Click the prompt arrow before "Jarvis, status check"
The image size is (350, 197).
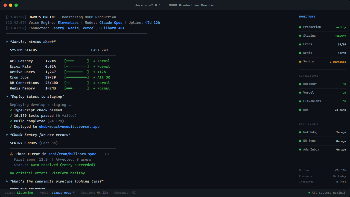[x=7, y=42]
